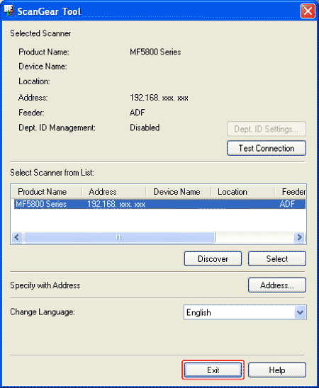
Task: Exit the ScanGear Tool
Action: click(213, 370)
